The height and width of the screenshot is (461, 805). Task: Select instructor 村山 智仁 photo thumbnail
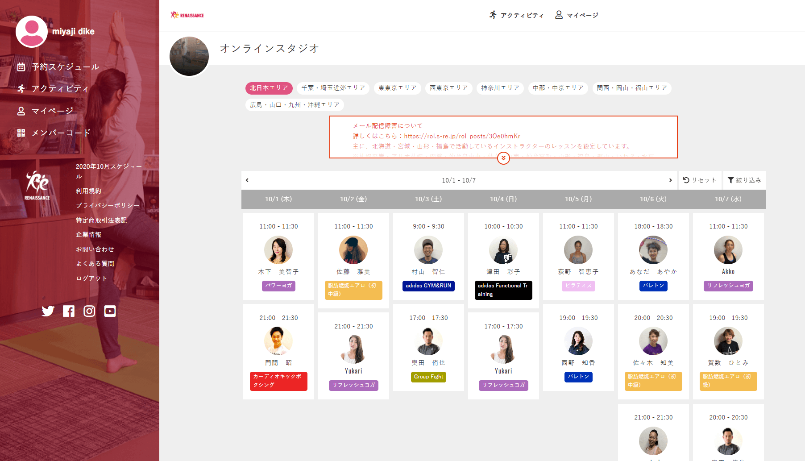[x=428, y=250]
